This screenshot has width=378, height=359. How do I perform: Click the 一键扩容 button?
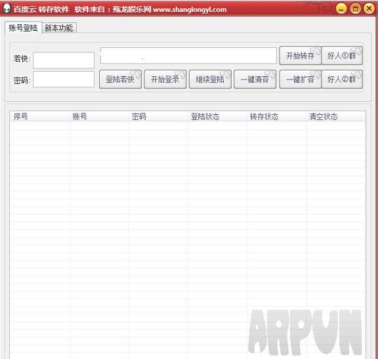click(300, 79)
